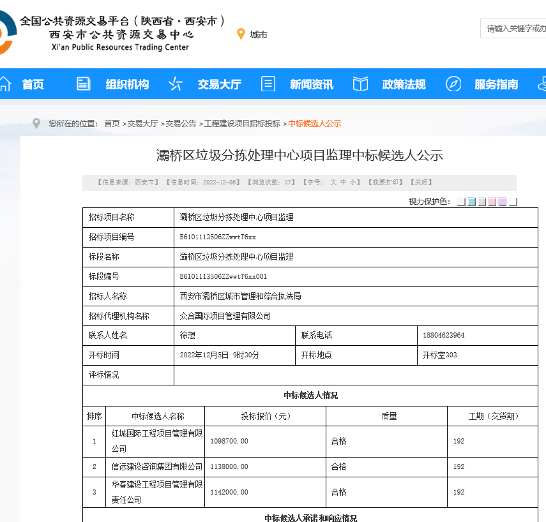
Task: Click the open-book icon beside 政策法规
Action: coord(360,84)
